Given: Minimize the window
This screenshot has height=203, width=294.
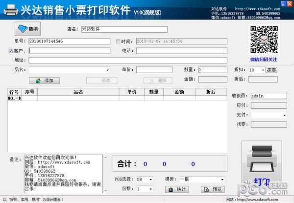Looking at the screenshot, I should (283, 4).
